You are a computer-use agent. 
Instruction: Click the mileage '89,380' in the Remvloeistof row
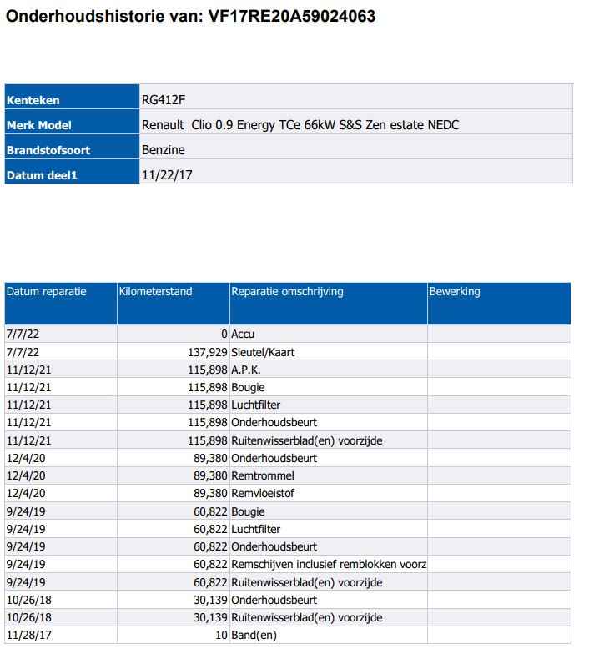(x=210, y=493)
